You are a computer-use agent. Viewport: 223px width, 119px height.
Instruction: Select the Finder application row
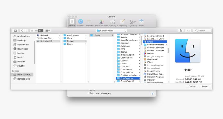155,42
